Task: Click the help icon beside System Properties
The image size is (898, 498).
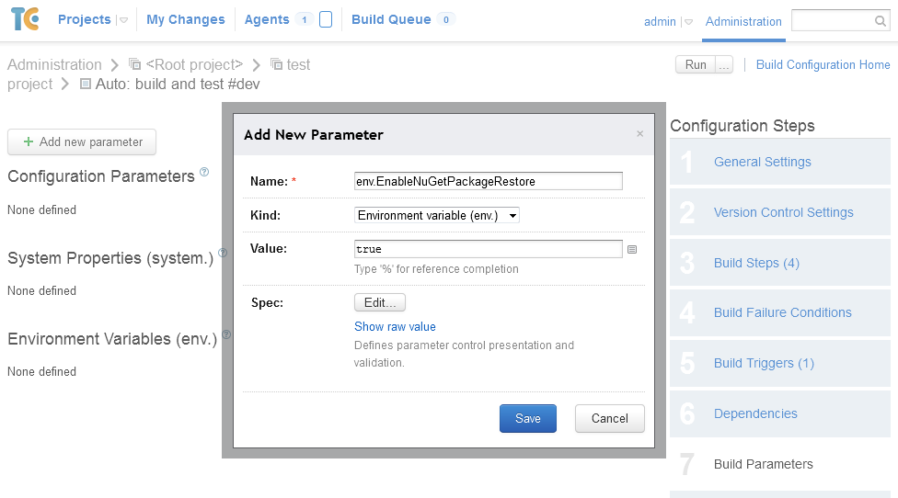Action: 222,254
